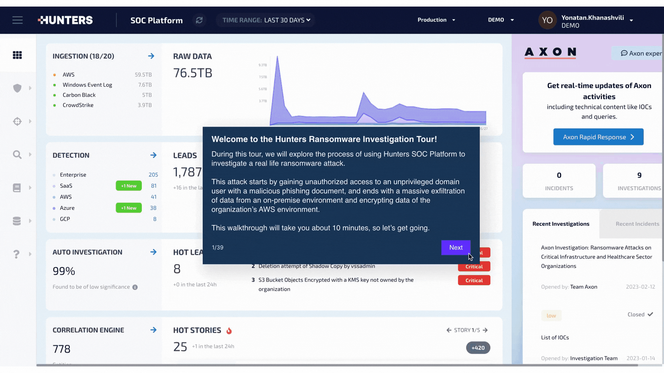Open Axon Investigation Ransomware Attacks entry
The width and height of the screenshot is (664, 373).
coord(596,257)
